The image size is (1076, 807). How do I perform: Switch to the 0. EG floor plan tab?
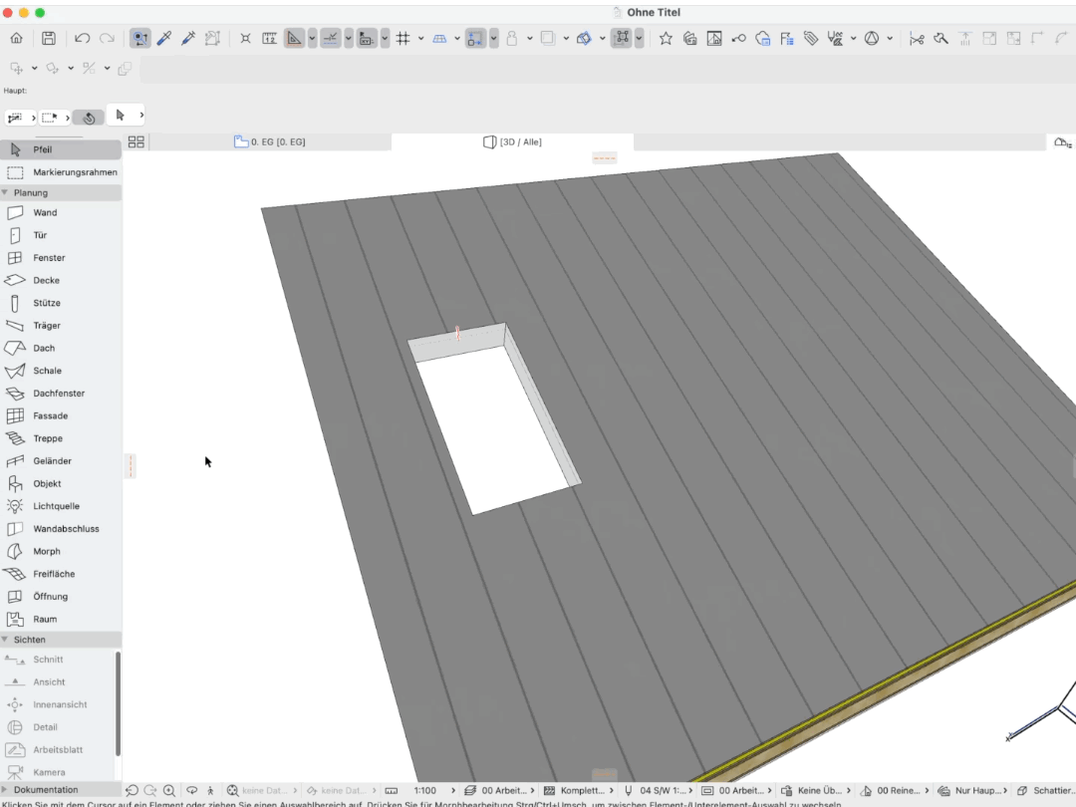point(270,142)
